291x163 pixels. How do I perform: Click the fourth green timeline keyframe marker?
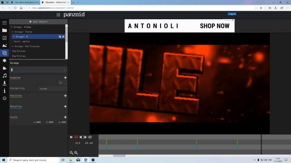[x=237, y=142]
